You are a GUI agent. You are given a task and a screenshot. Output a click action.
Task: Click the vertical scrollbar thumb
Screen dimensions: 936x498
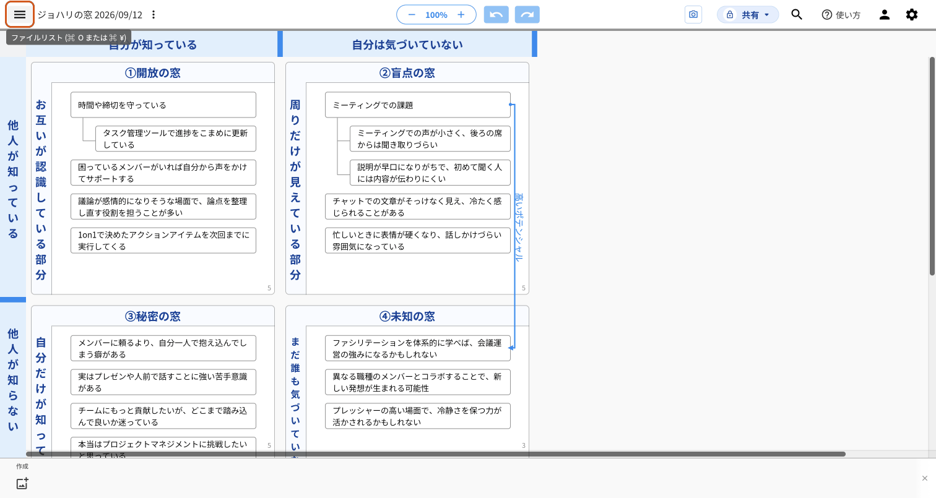click(x=932, y=166)
